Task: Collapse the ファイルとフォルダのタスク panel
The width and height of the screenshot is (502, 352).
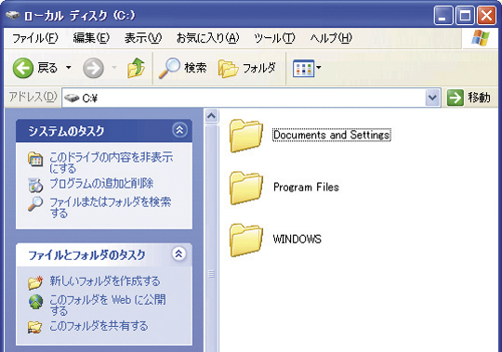Action: click(x=179, y=254)
